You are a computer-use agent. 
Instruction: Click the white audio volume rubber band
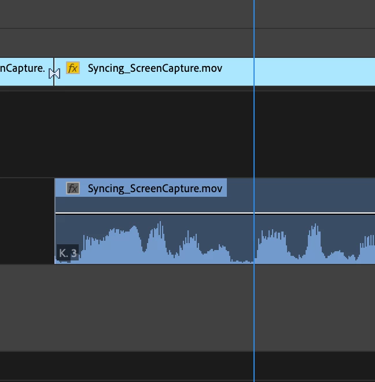click(x=215, y=213)
